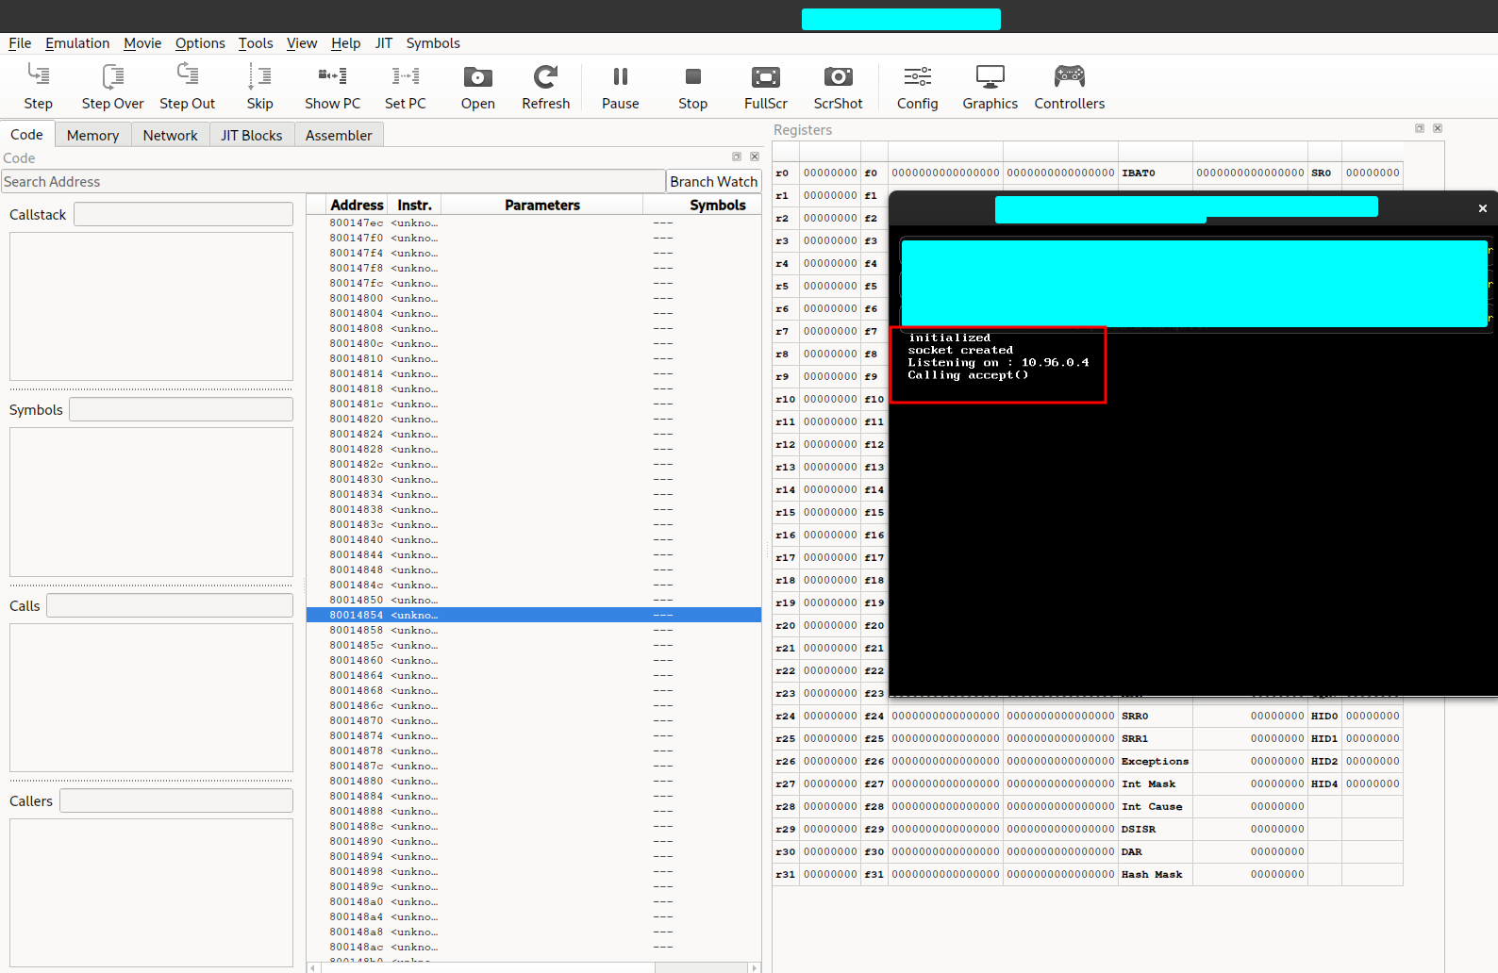Image resolution: width=1498 pixels, height=973 pixels.
Task: Switch to fullscreen with FullScr
Action: 765,87
